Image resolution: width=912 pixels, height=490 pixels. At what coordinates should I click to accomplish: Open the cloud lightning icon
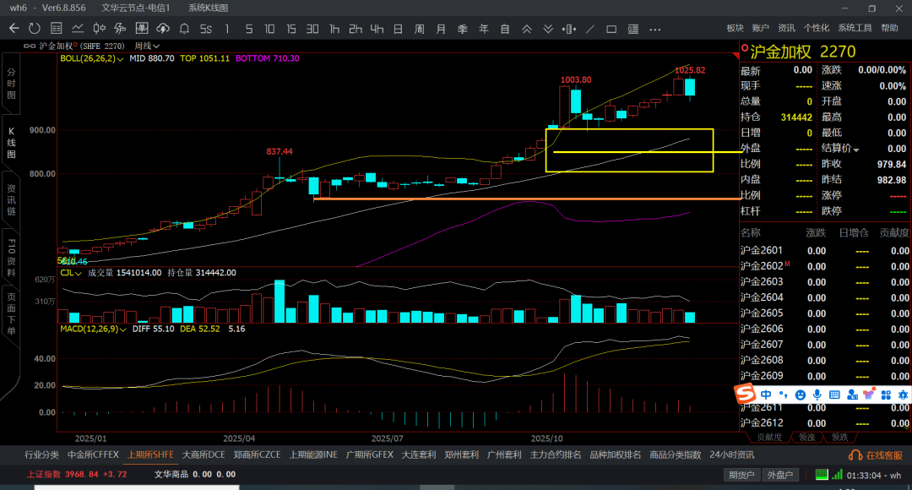tap(163, 29)
